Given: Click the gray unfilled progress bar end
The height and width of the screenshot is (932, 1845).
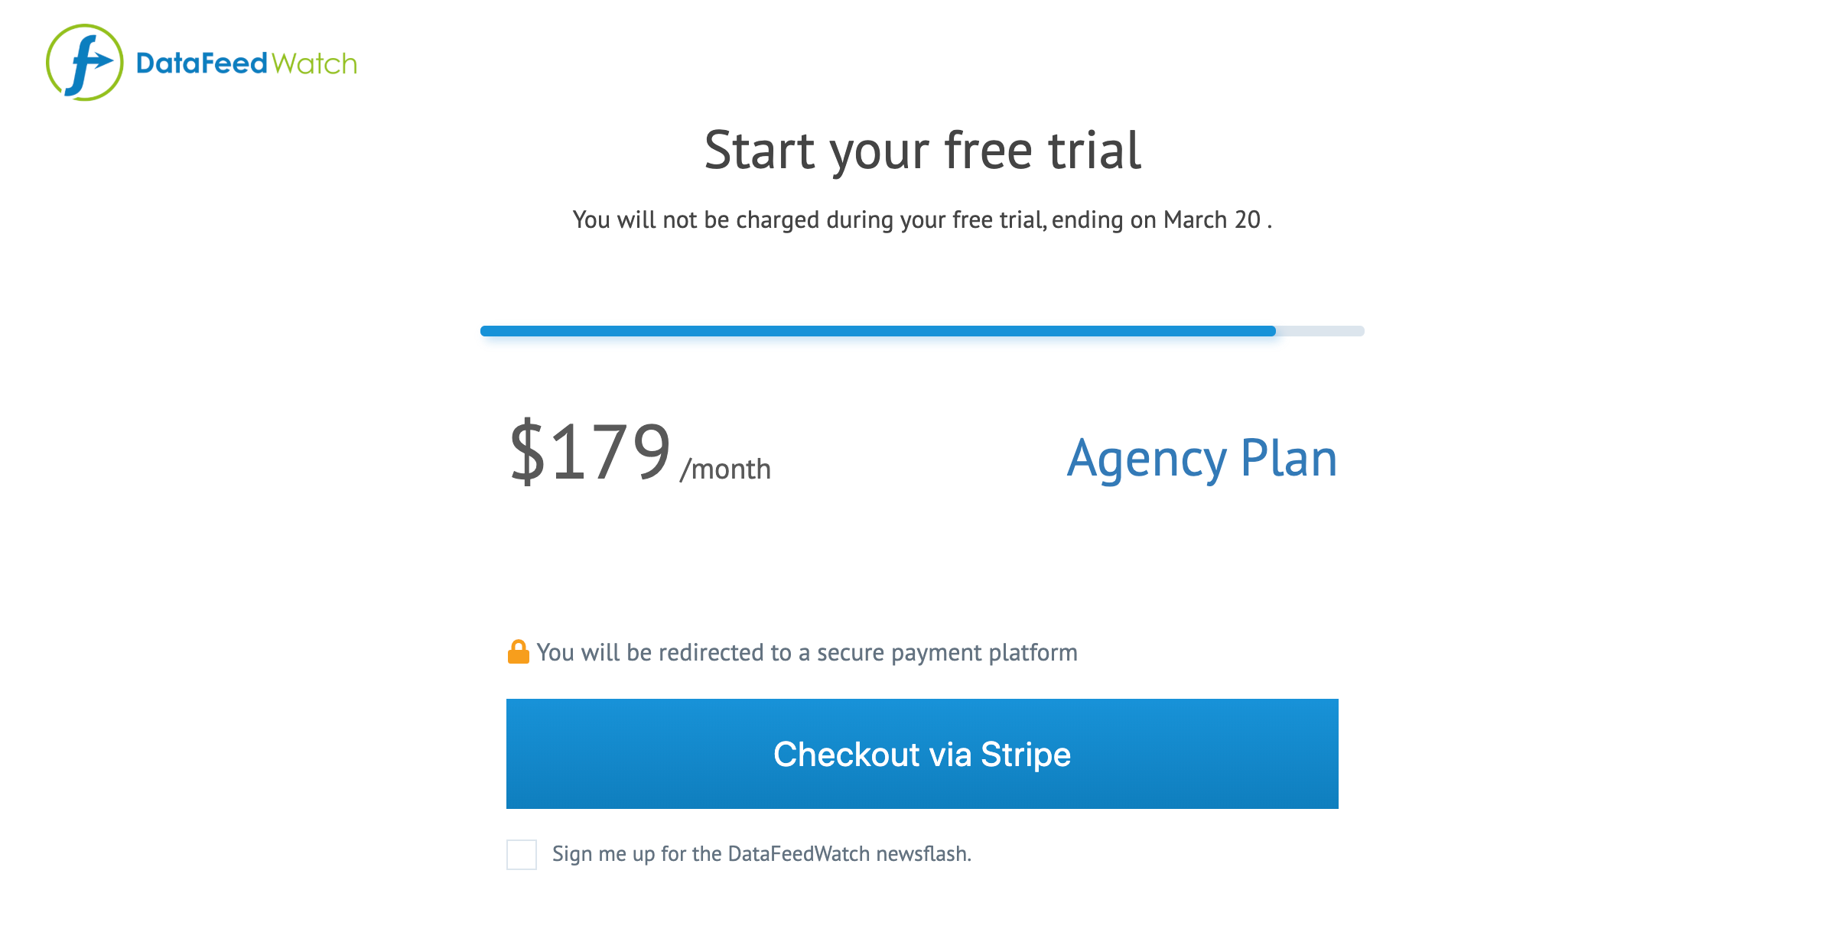Looking at the screenshot, I should (x=1319, y=331).
